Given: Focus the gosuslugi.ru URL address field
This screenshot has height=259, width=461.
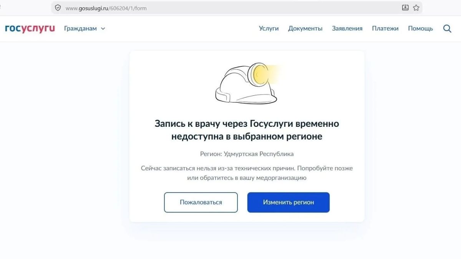Looking at the screenshot, I should pyautogui.click(x=230, y=8).
